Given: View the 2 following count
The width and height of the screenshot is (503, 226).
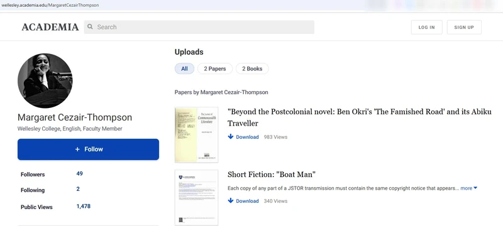Looking at the screenshot, I should point(78,189).
